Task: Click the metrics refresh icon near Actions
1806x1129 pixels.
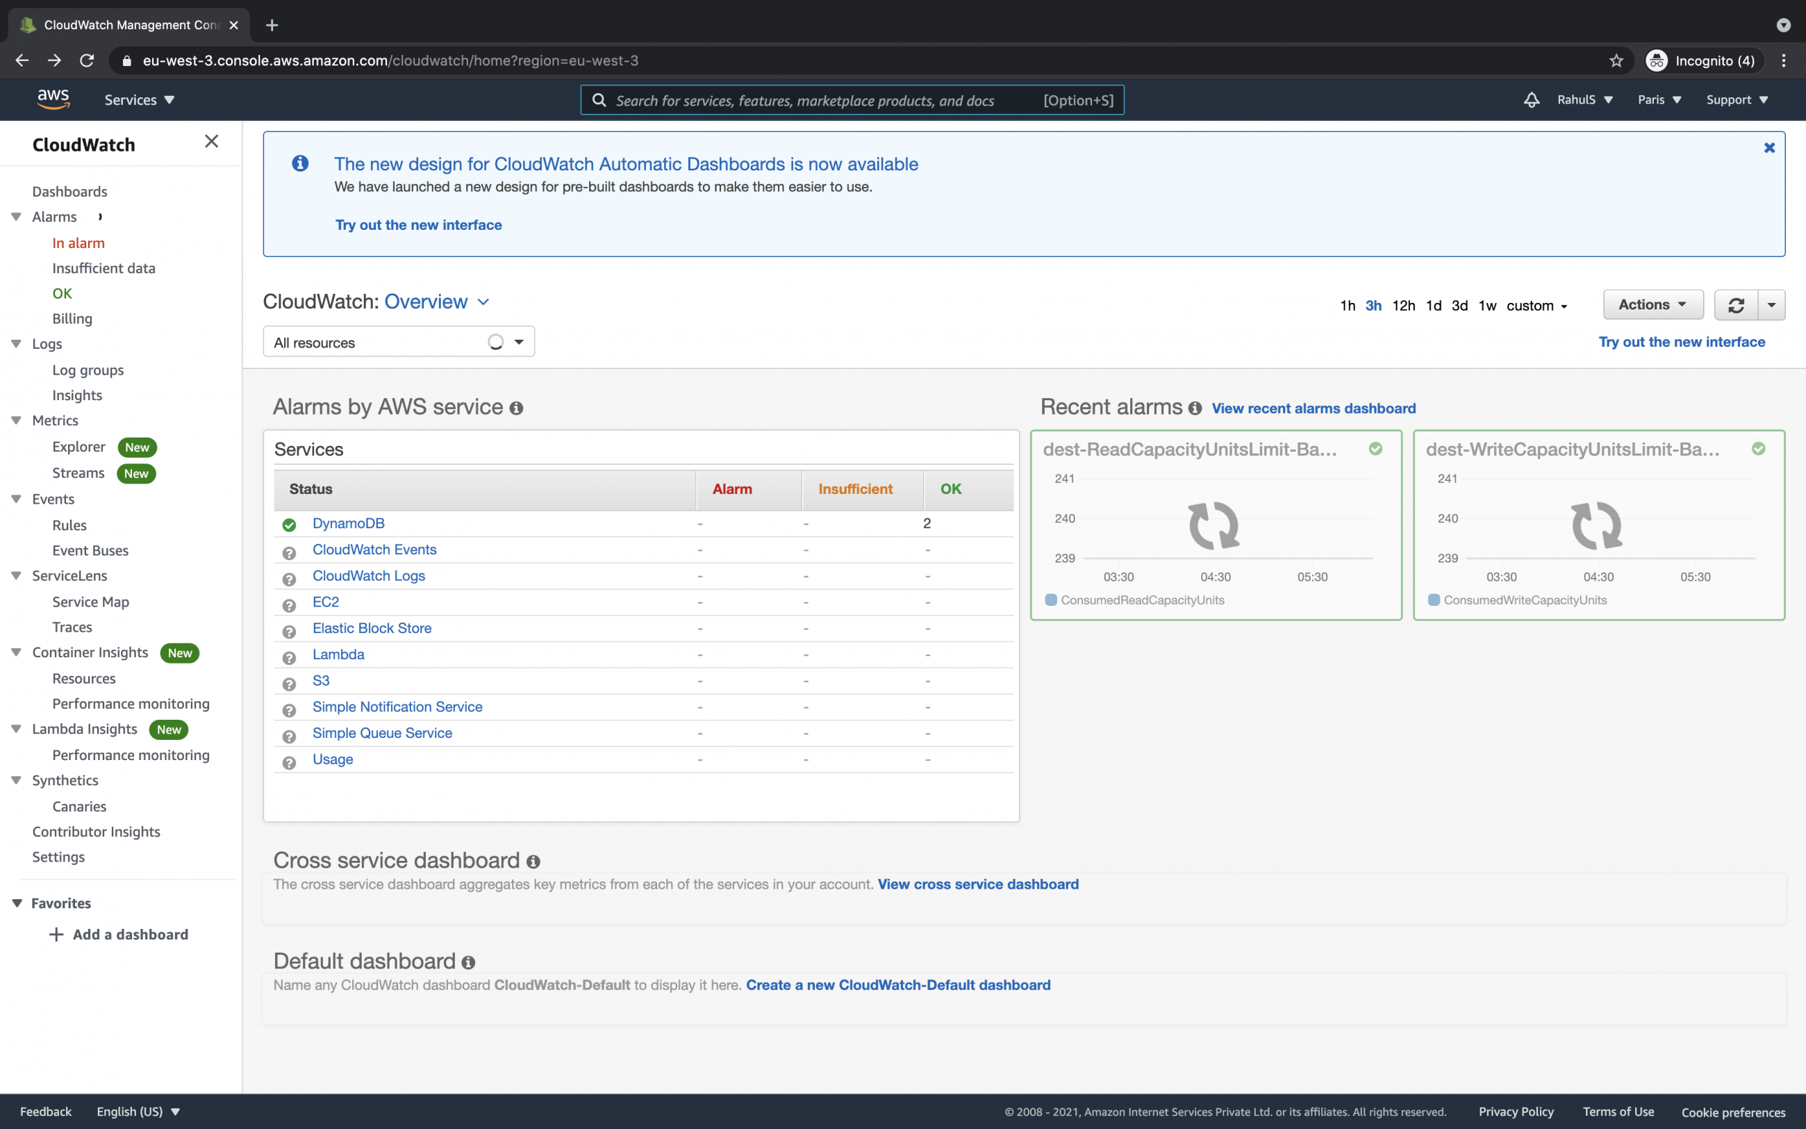Action: pyautogui.click(x=1737, y=304)
